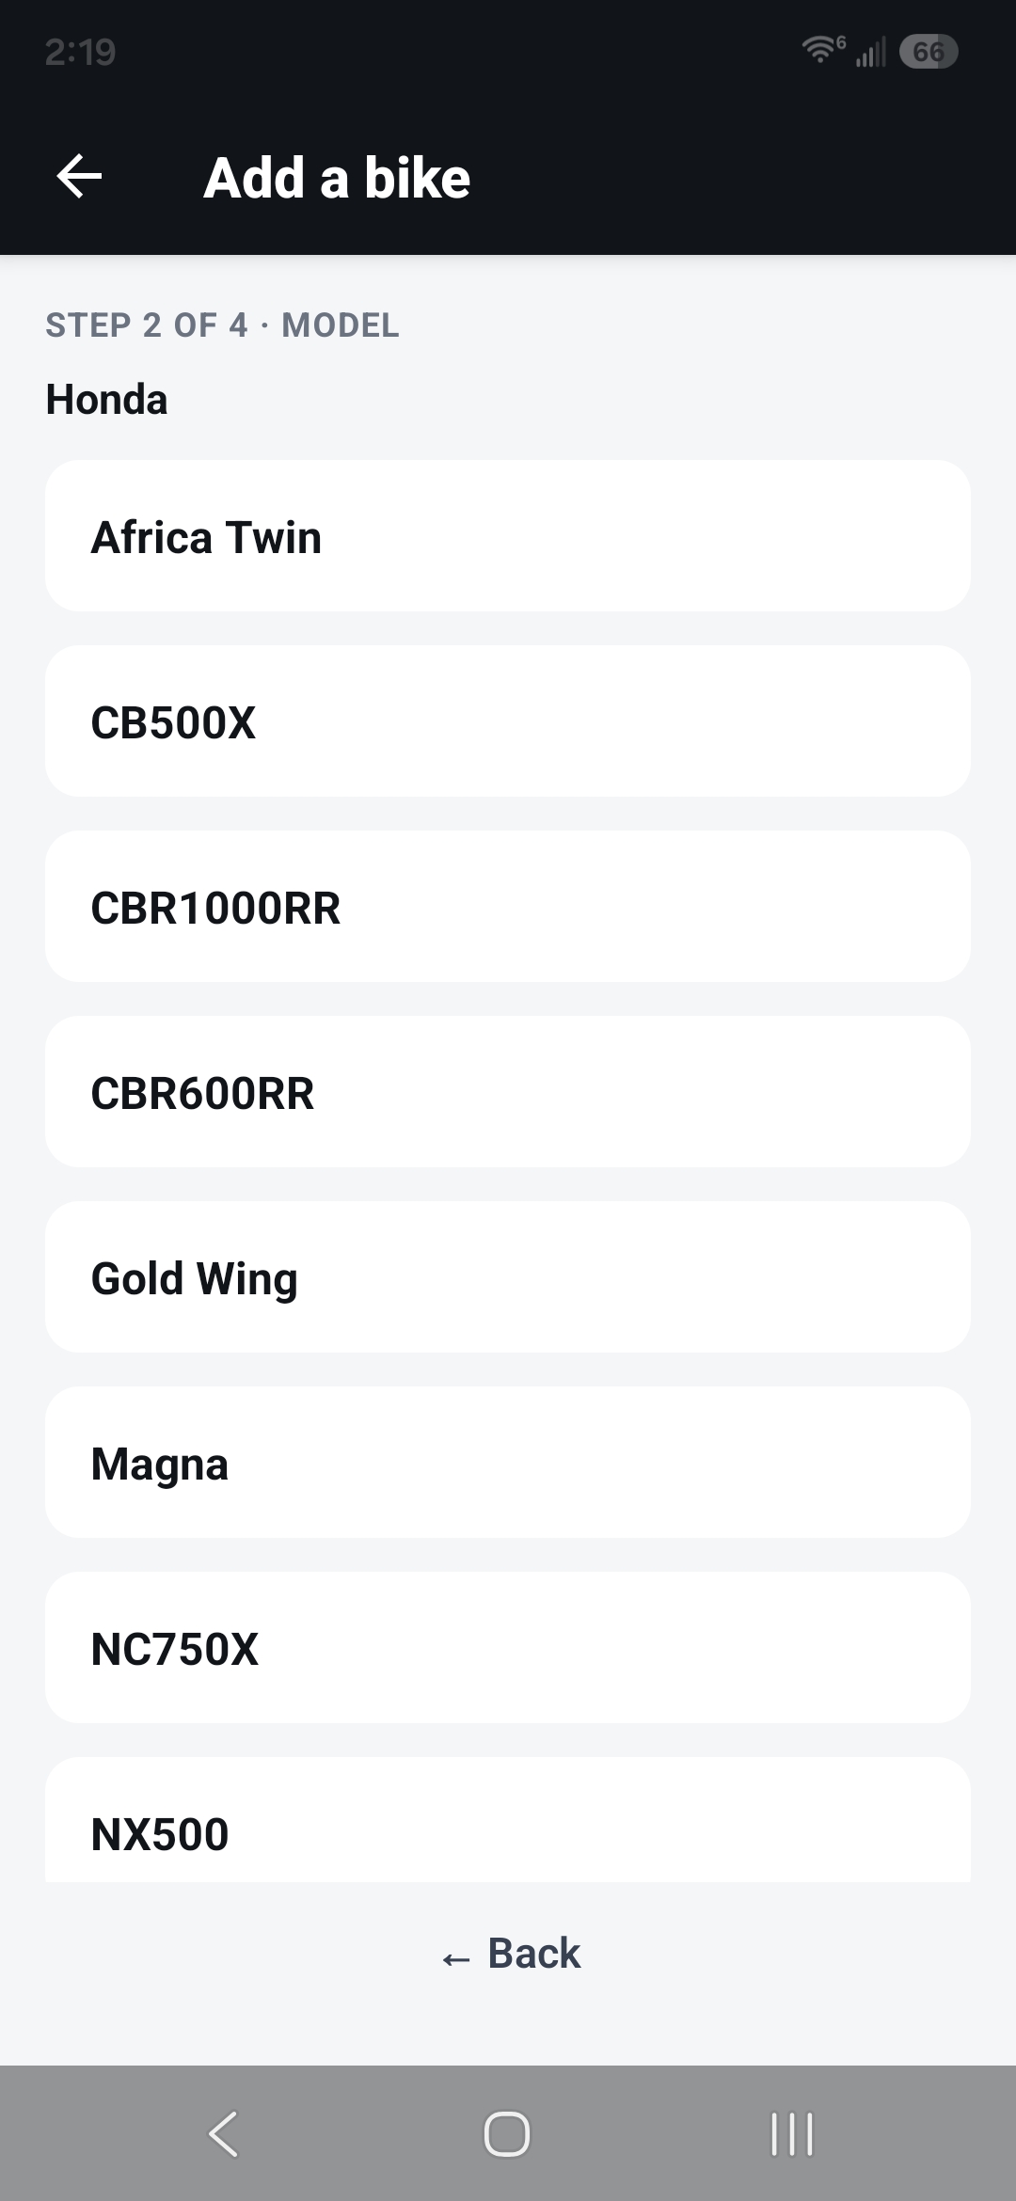This screenshot has height=2201, width=1016.
Task: Select CBR1000RR from the list
Action: [508, 907]
